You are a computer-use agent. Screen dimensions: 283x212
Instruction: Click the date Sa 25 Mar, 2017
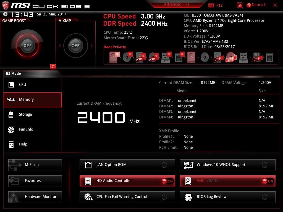52,14
